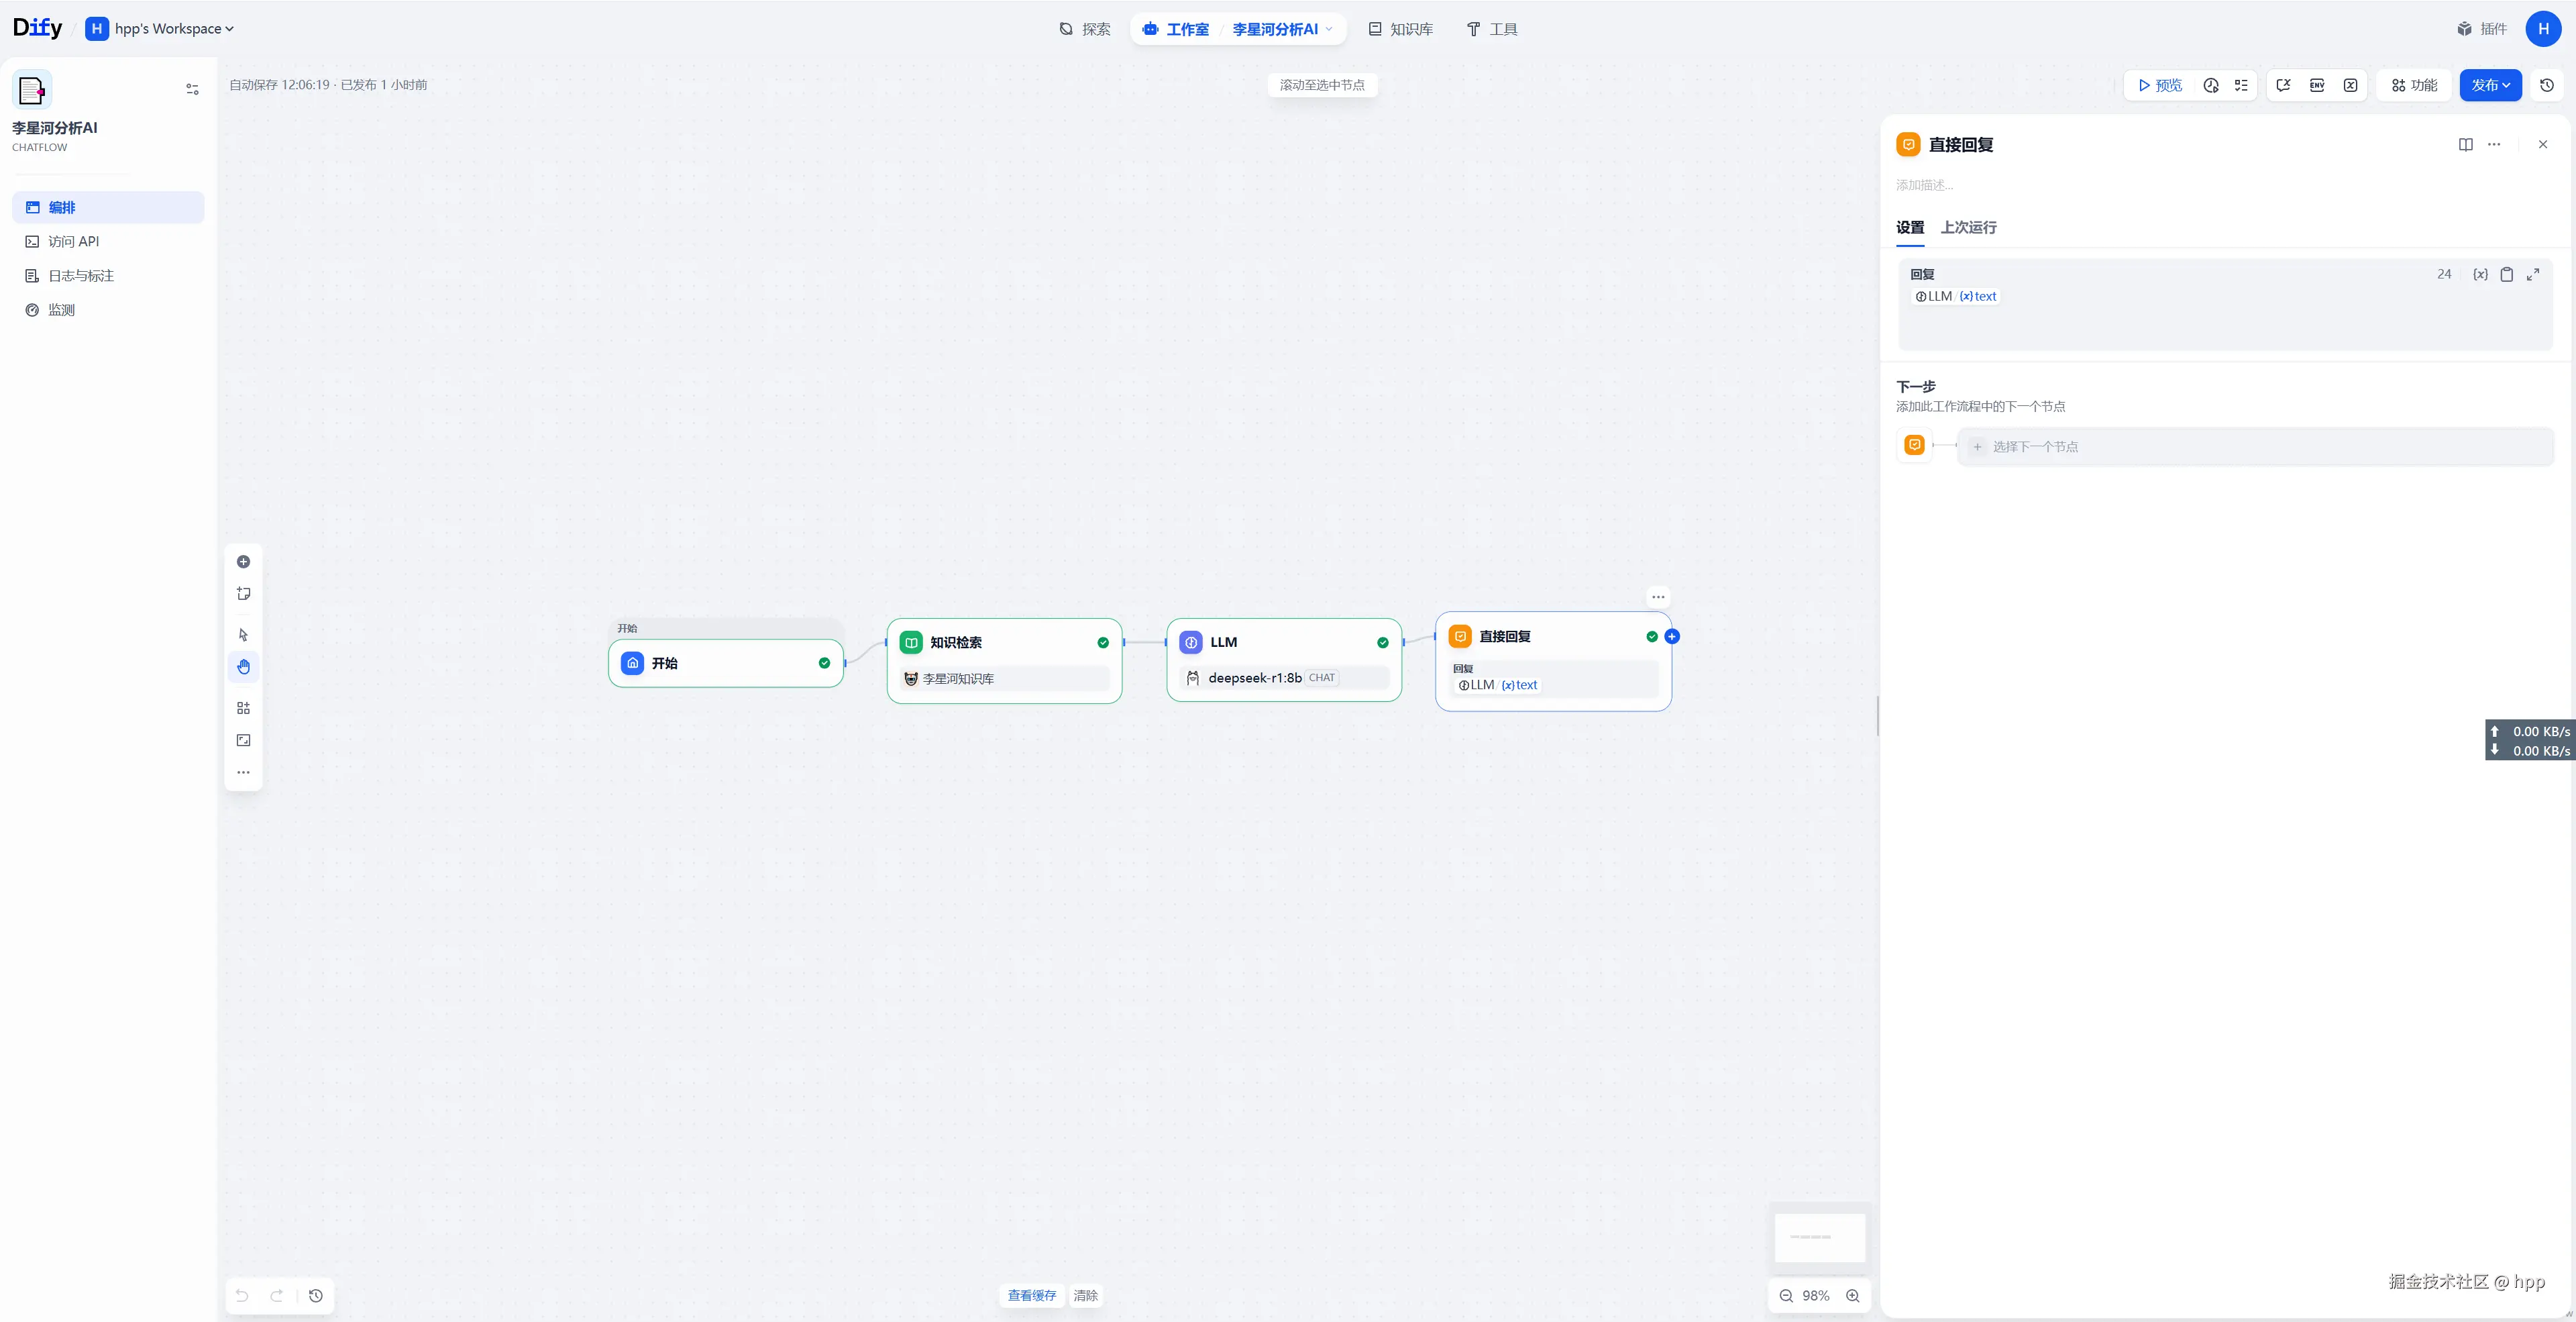Organize nodes with the layout icon
The image size is (2576, 1322).
[243, 708]
